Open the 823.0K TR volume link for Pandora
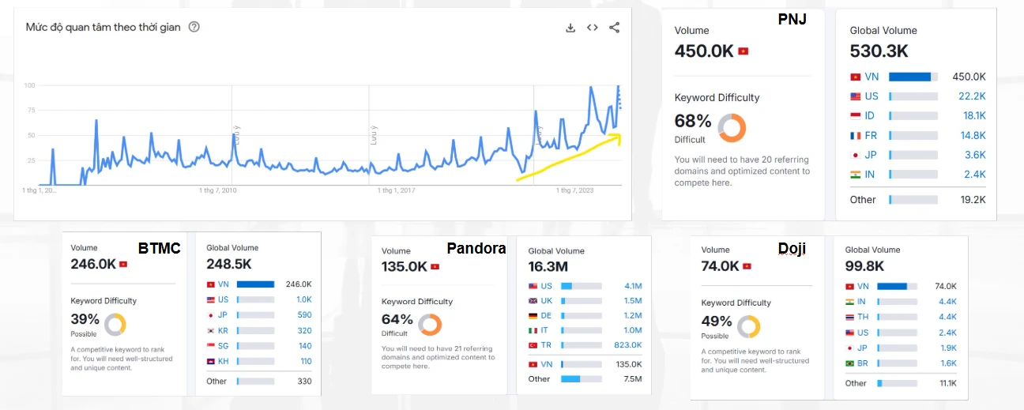1024x410 pixels. 628,345
